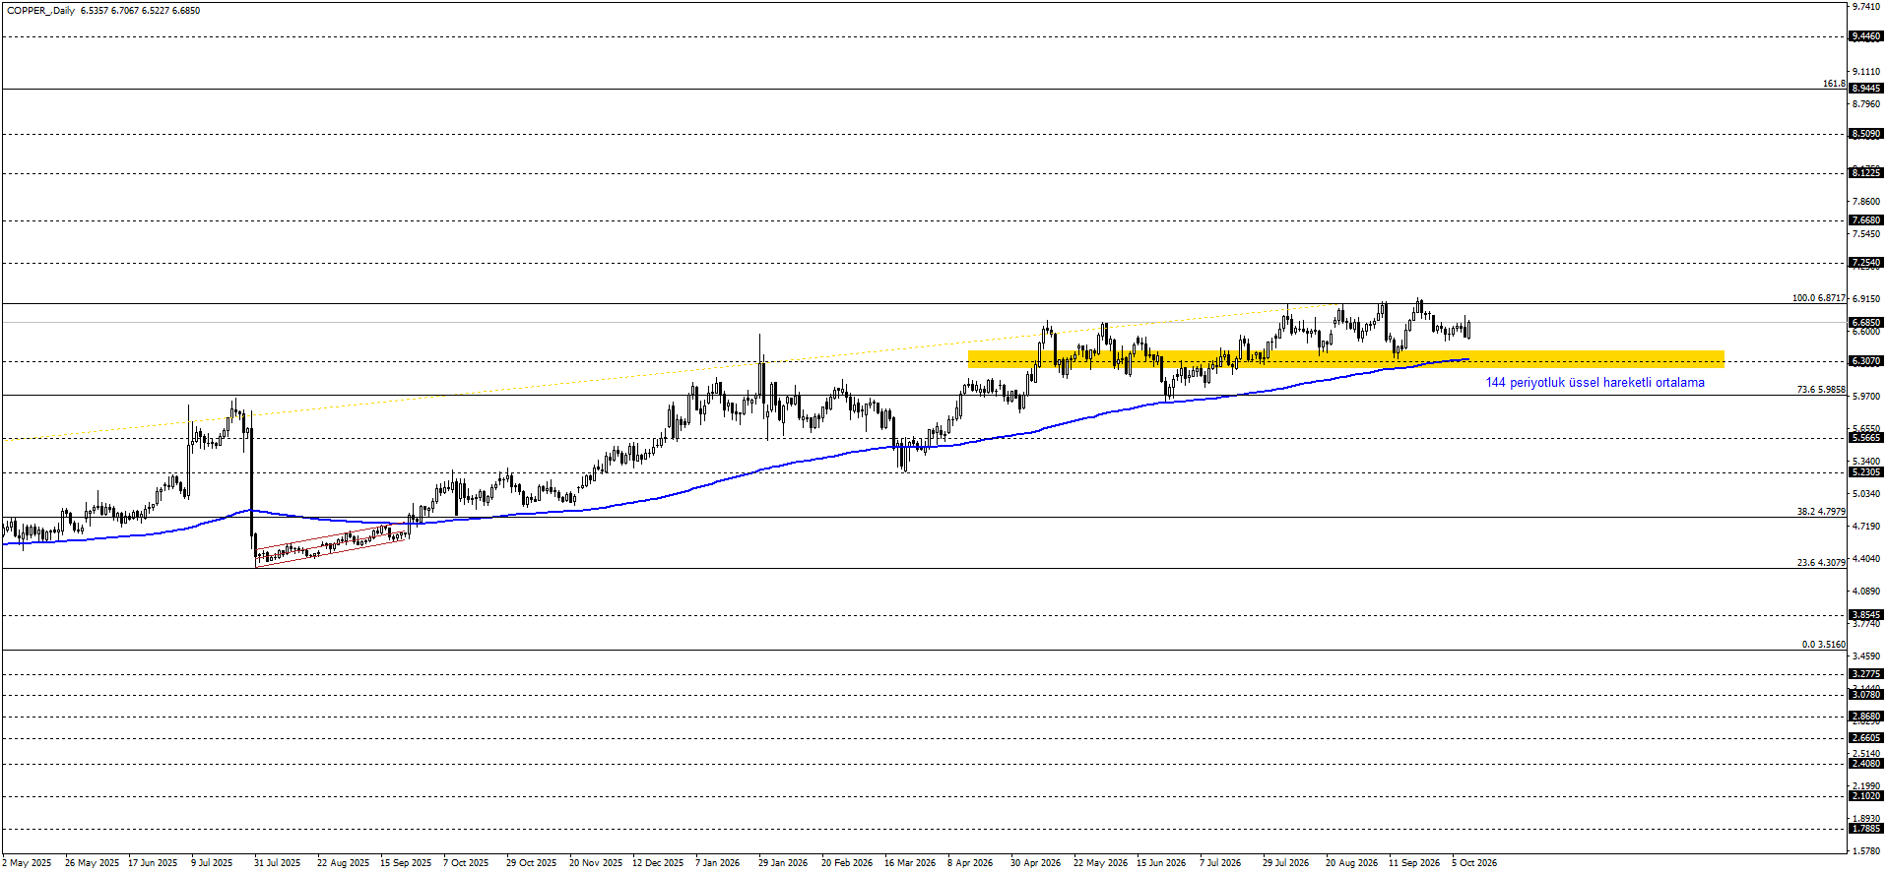The width and height of the screenshot is (1887, 874).
Task: Click the '8 Apr 2026' date label
Action: (x=970, y=863)
